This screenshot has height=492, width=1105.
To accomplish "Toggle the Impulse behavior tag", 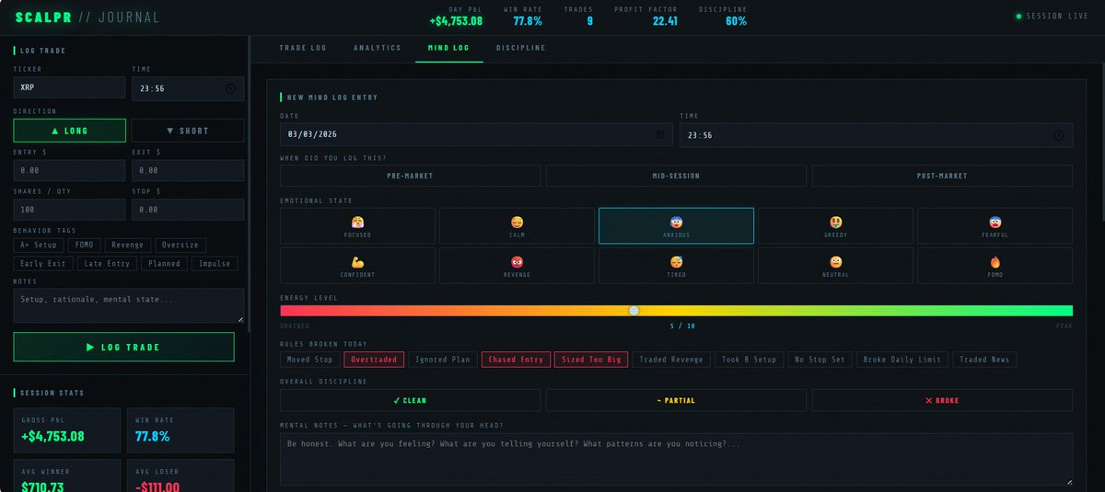I will coord(215,264).
